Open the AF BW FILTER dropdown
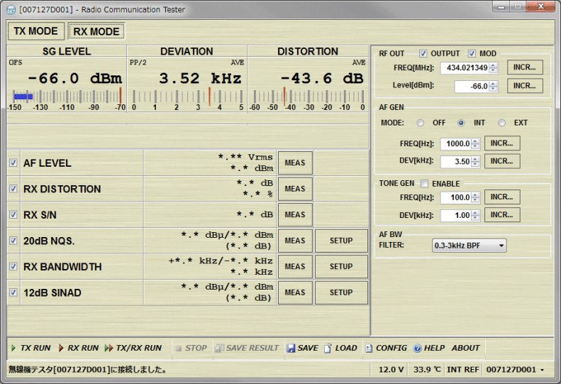 pyautogui.click(x=469, y=246)
